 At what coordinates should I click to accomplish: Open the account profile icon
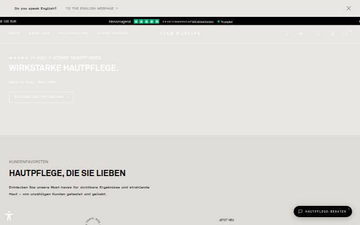click(x=332, y=34)
